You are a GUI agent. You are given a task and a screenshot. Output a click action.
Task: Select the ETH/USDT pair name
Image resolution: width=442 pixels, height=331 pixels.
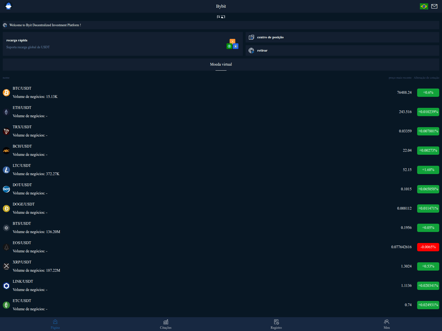[22, 108]
